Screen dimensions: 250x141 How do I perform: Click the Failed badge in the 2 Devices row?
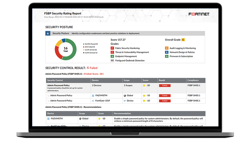point(165,86)
